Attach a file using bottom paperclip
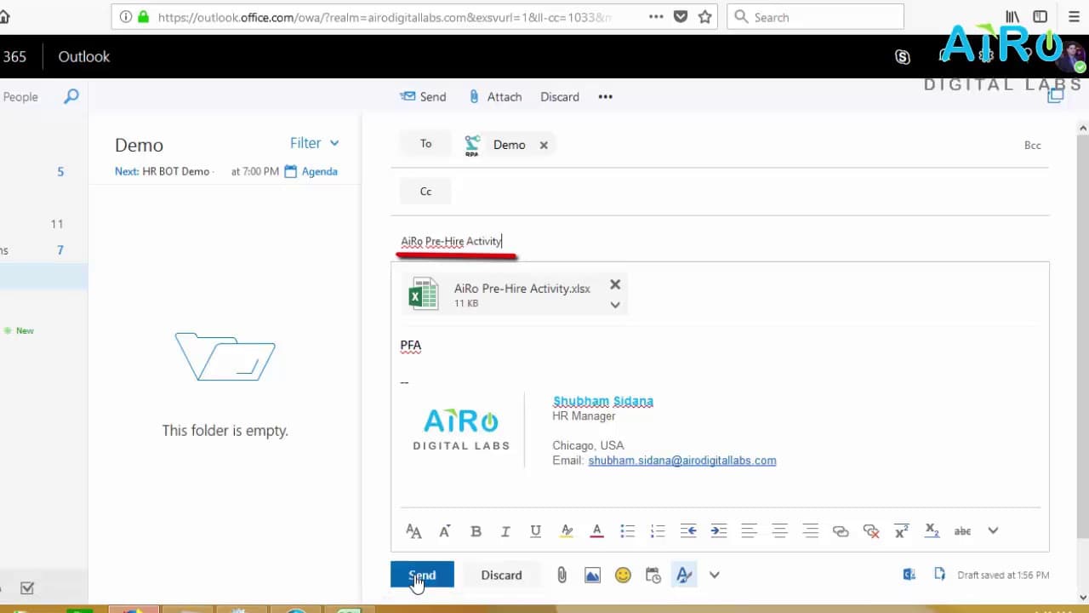 tap(562, 576)
